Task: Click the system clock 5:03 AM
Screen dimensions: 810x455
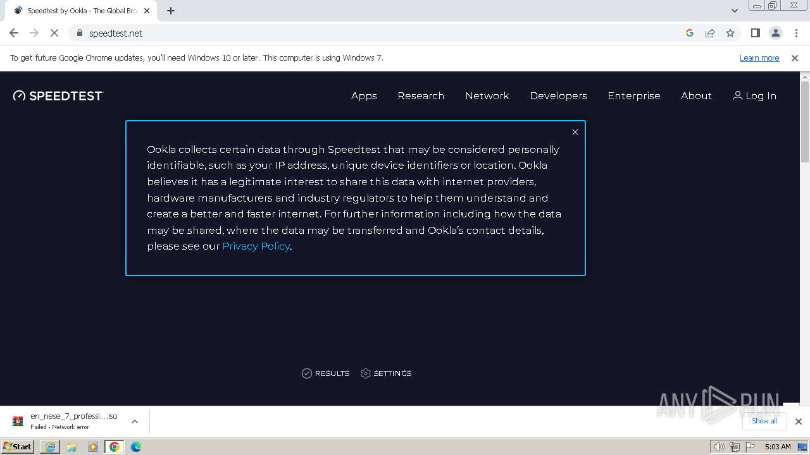Action: tap(778, 447)
